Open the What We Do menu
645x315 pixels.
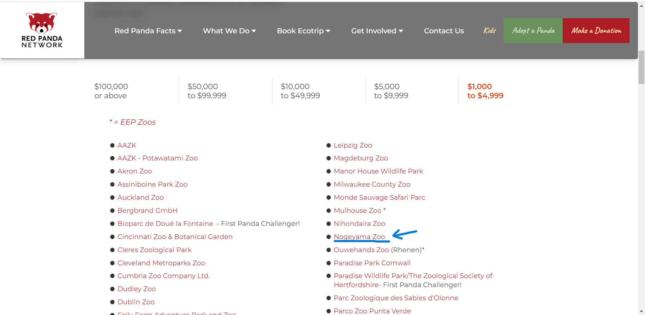(x=229, y=31)
